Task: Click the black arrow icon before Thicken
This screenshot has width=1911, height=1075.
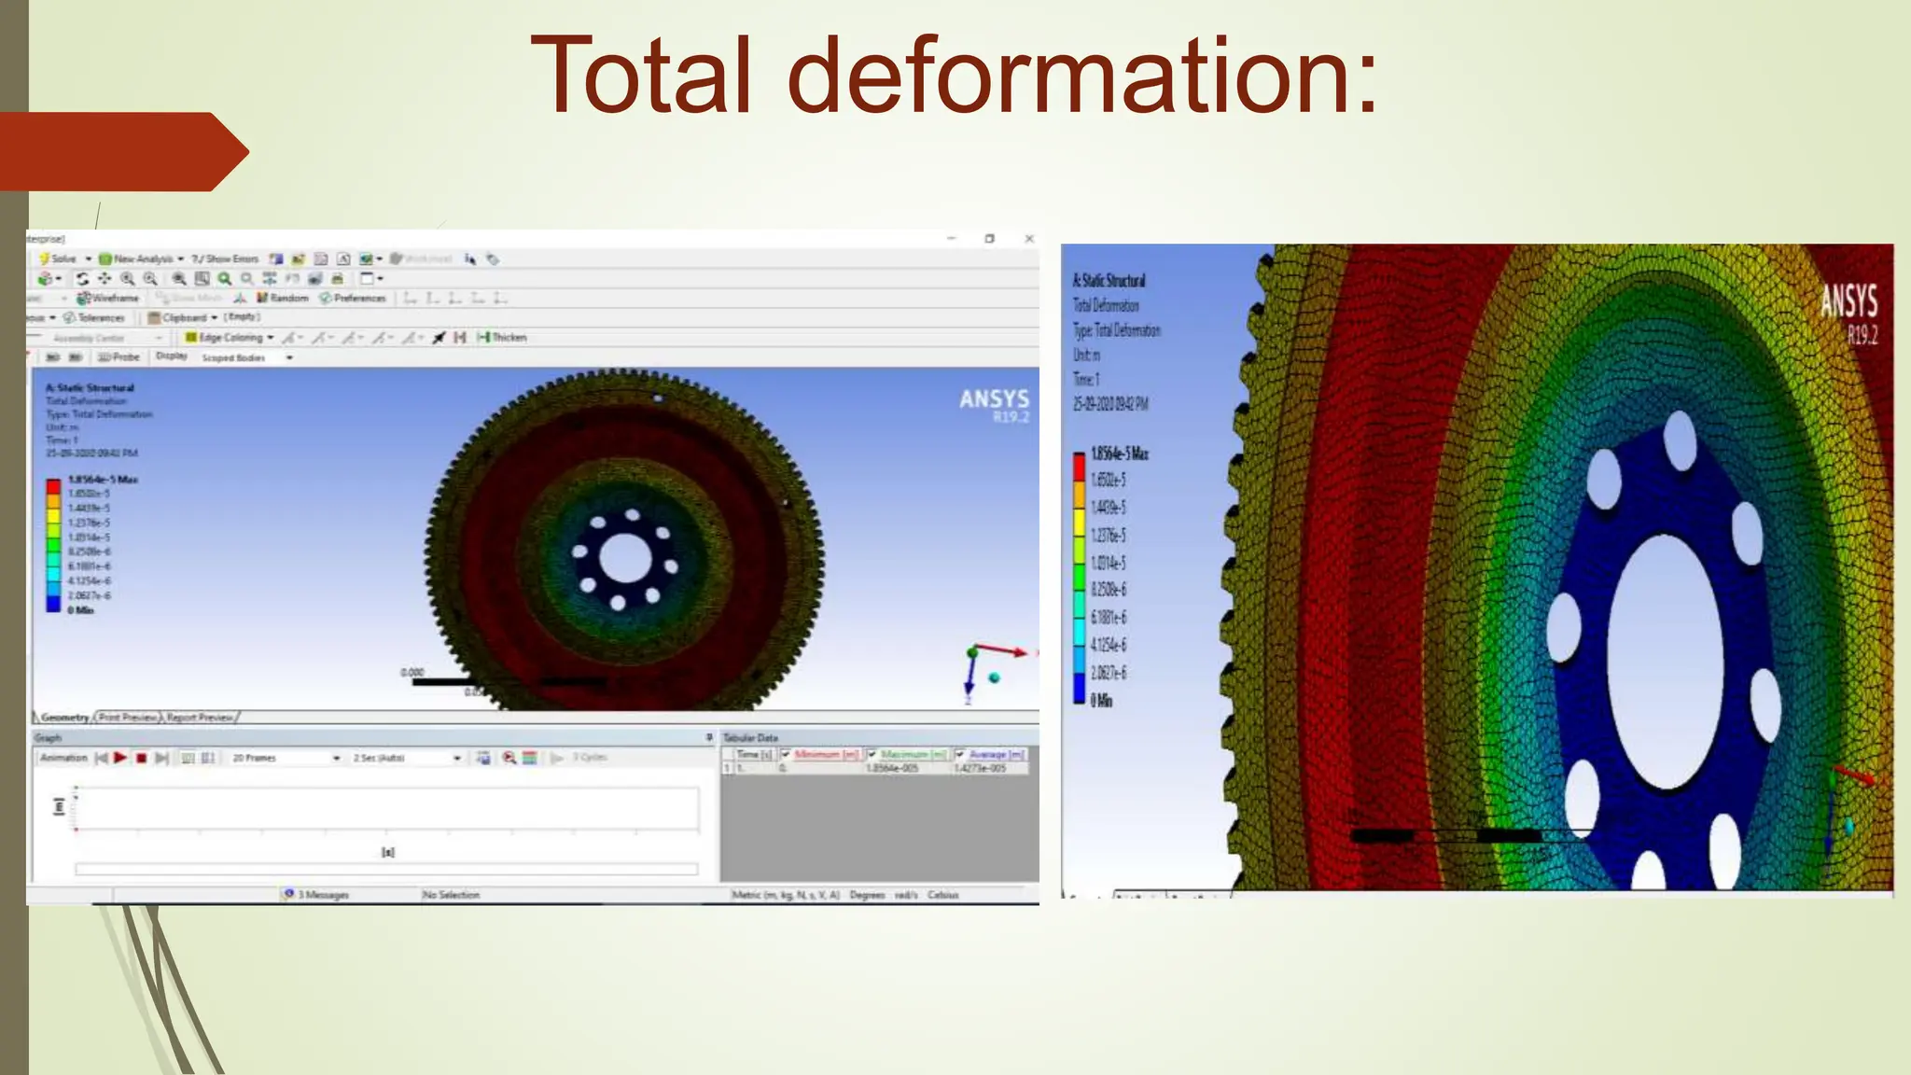Action: click(439, 337)
